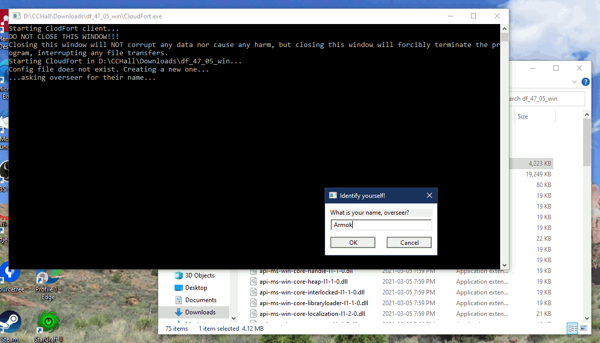Click the CloudFort console title bar icon

(x=16, y=16)
